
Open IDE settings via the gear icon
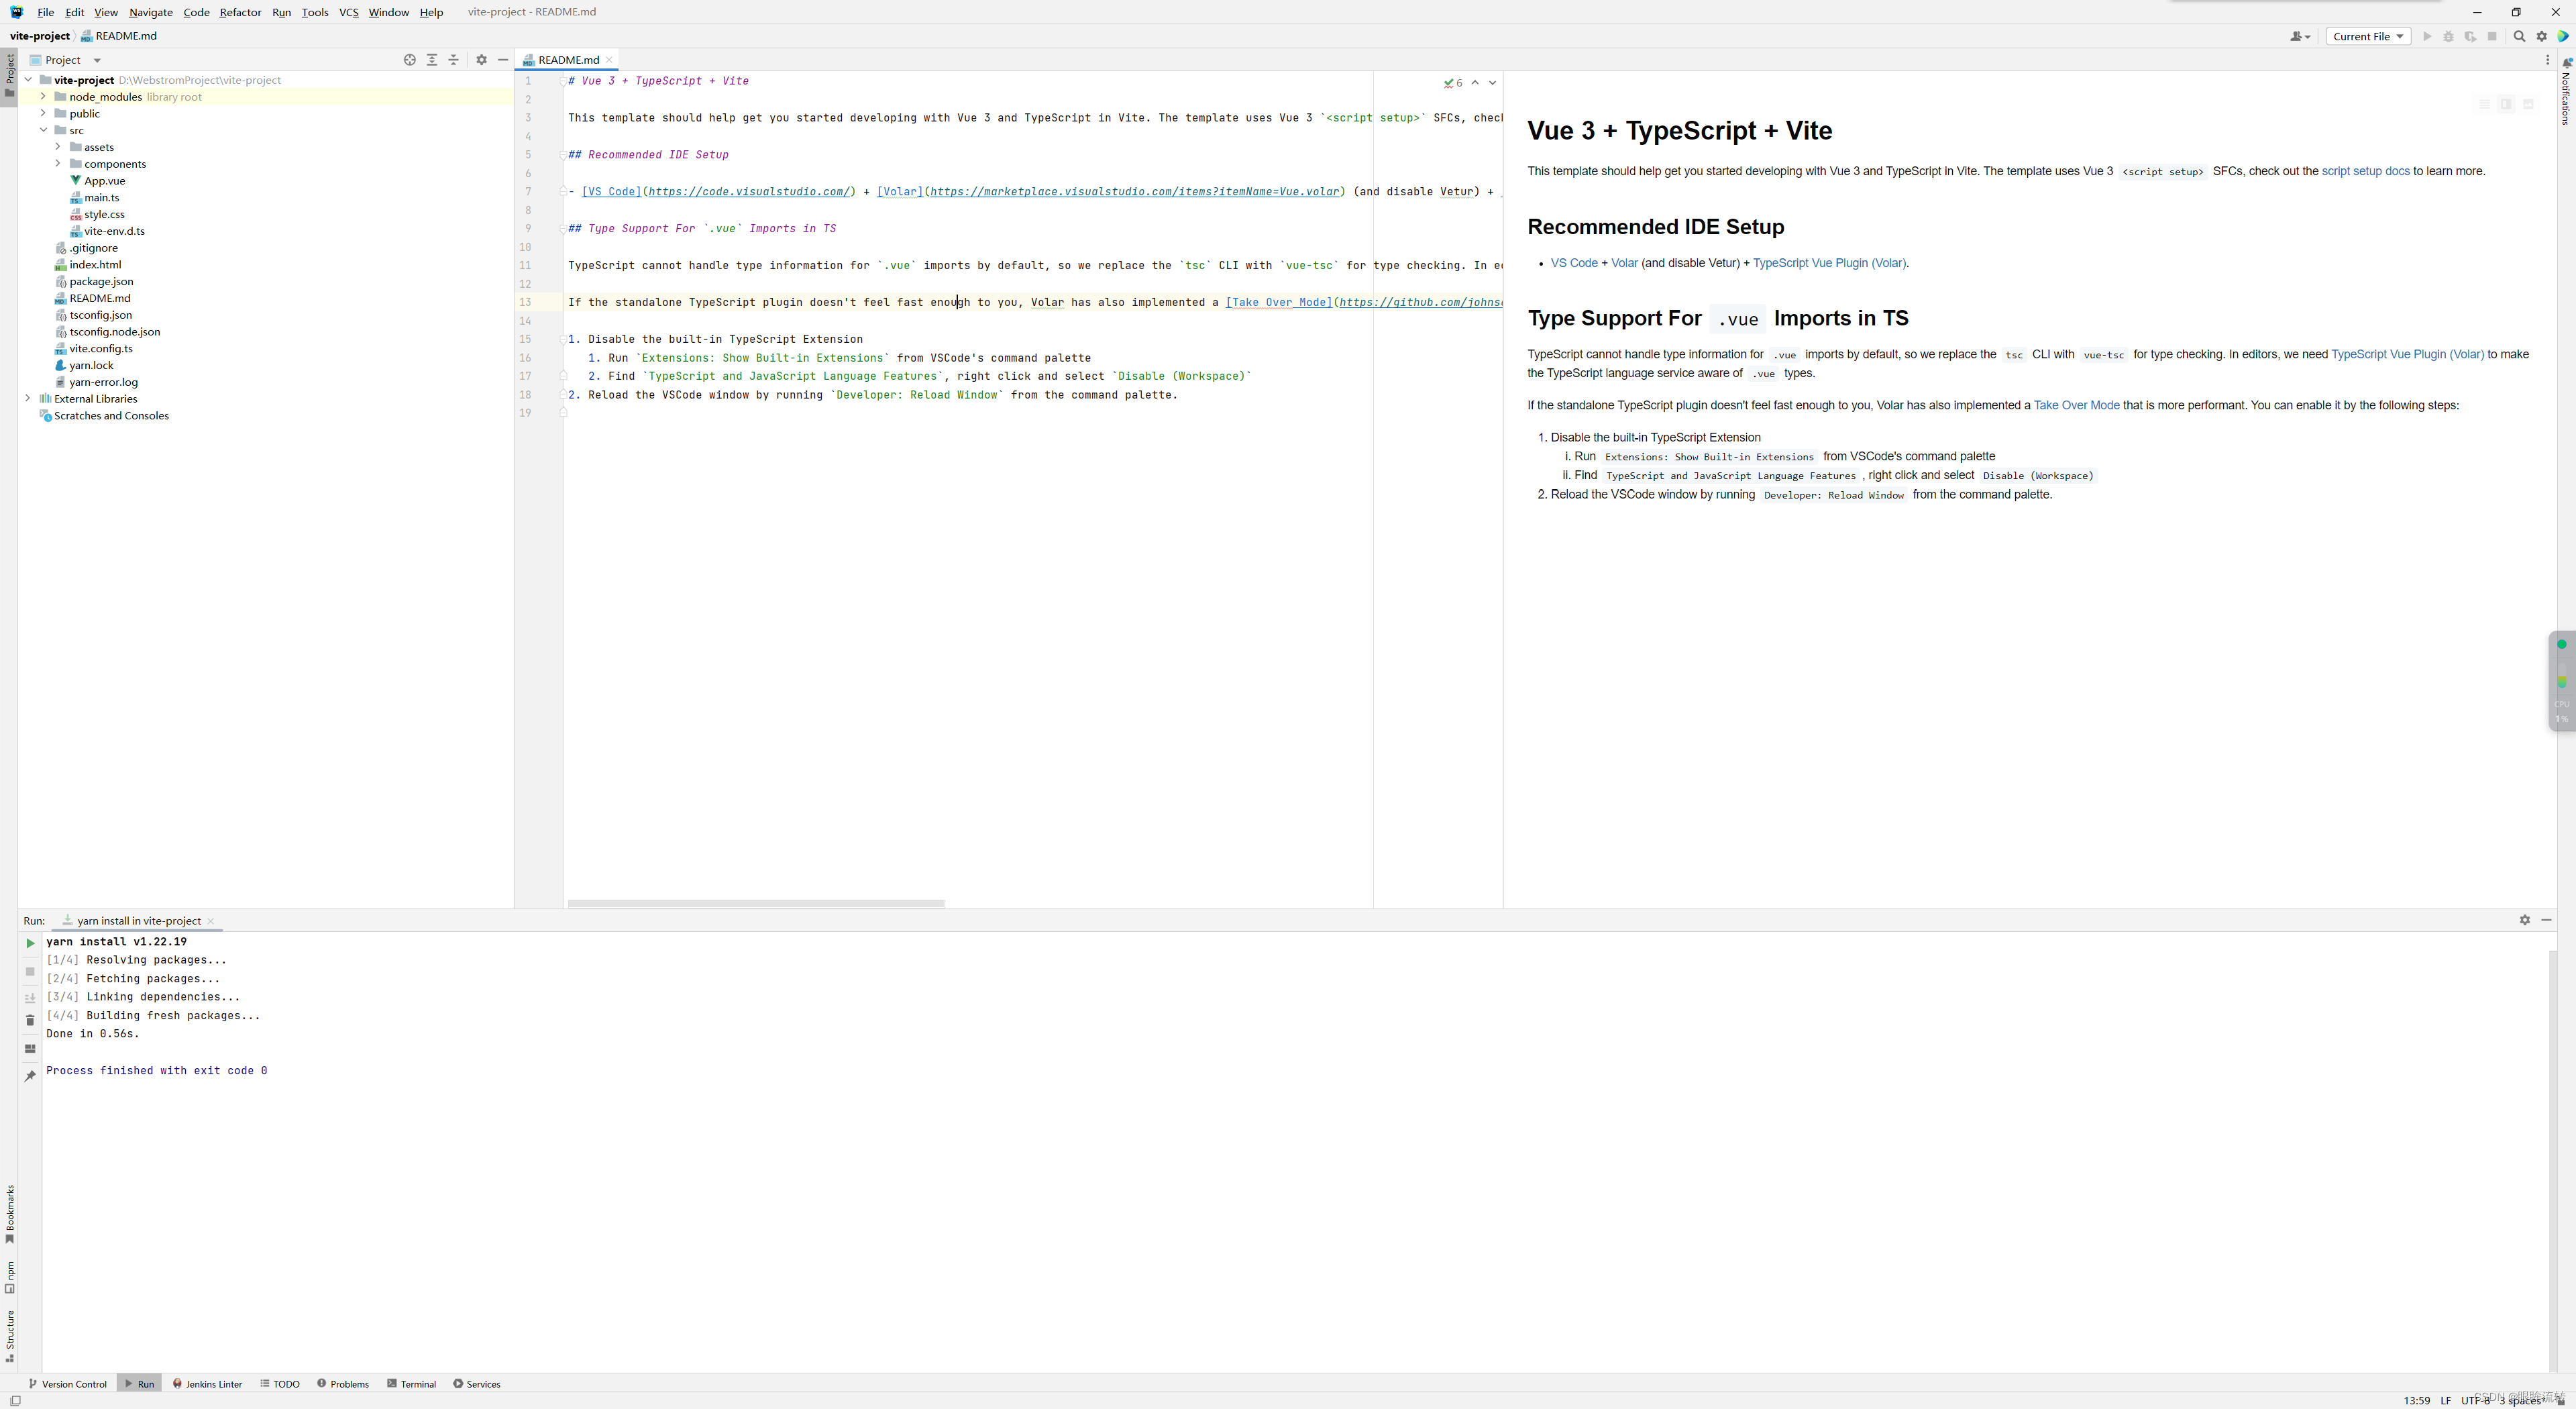coord(2541,36)
